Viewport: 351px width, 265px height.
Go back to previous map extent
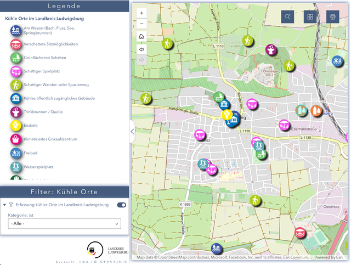tap(141, 49)
